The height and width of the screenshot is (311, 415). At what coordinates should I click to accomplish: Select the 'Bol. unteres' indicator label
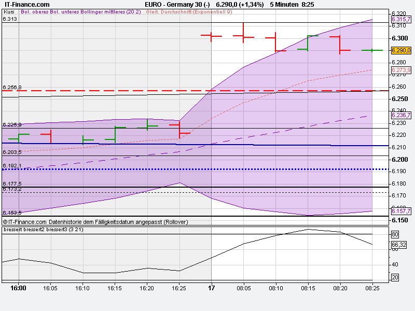(x=64, y=12)
